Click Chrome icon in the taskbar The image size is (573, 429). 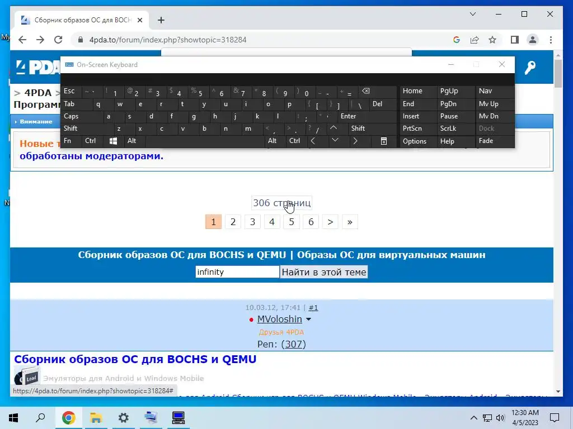69,418
